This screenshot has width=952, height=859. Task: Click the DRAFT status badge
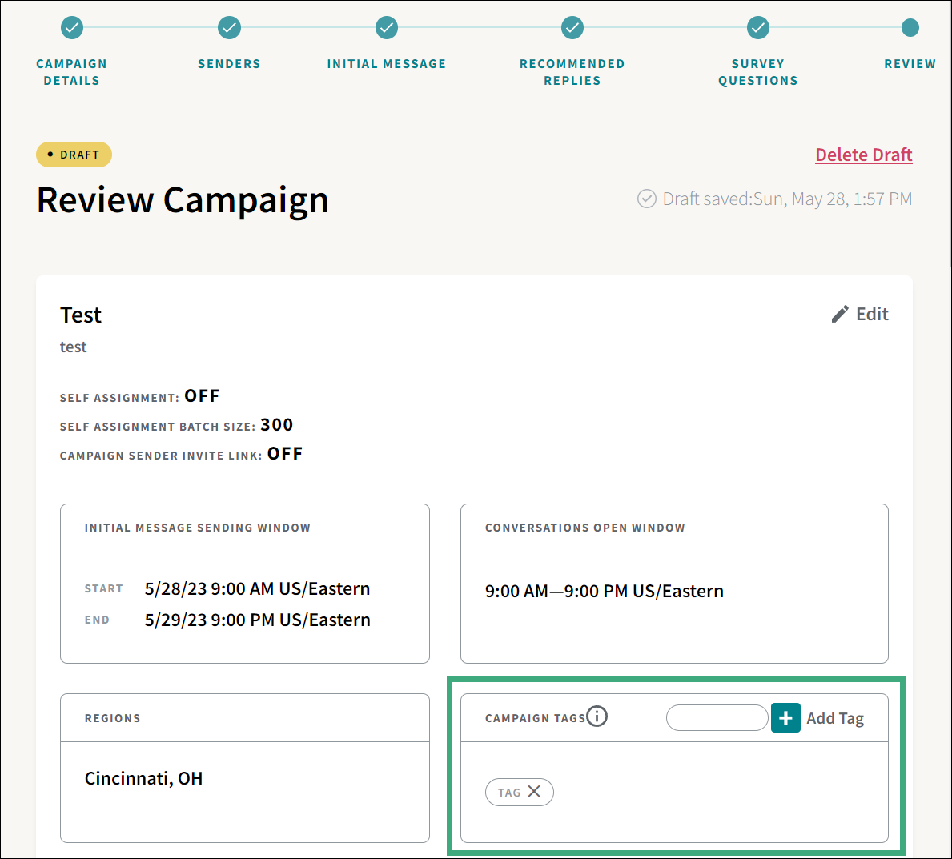click(x=74, y=154)
